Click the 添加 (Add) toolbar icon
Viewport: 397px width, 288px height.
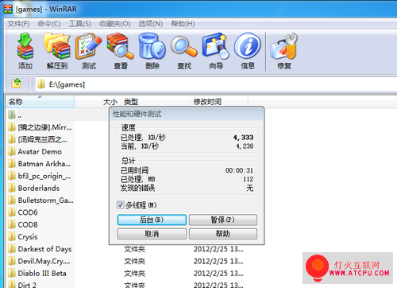pyautogui.click(x=25, y=51)
